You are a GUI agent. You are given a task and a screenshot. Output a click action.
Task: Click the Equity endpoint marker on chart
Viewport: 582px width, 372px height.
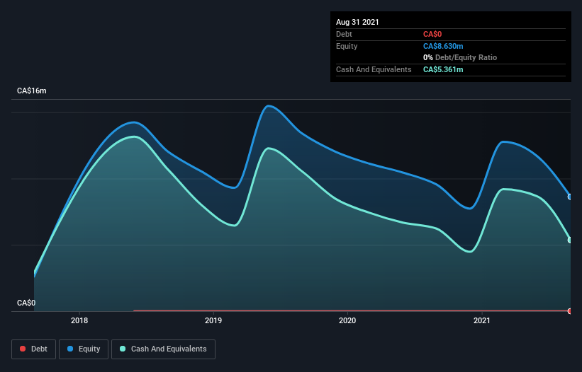570,197
